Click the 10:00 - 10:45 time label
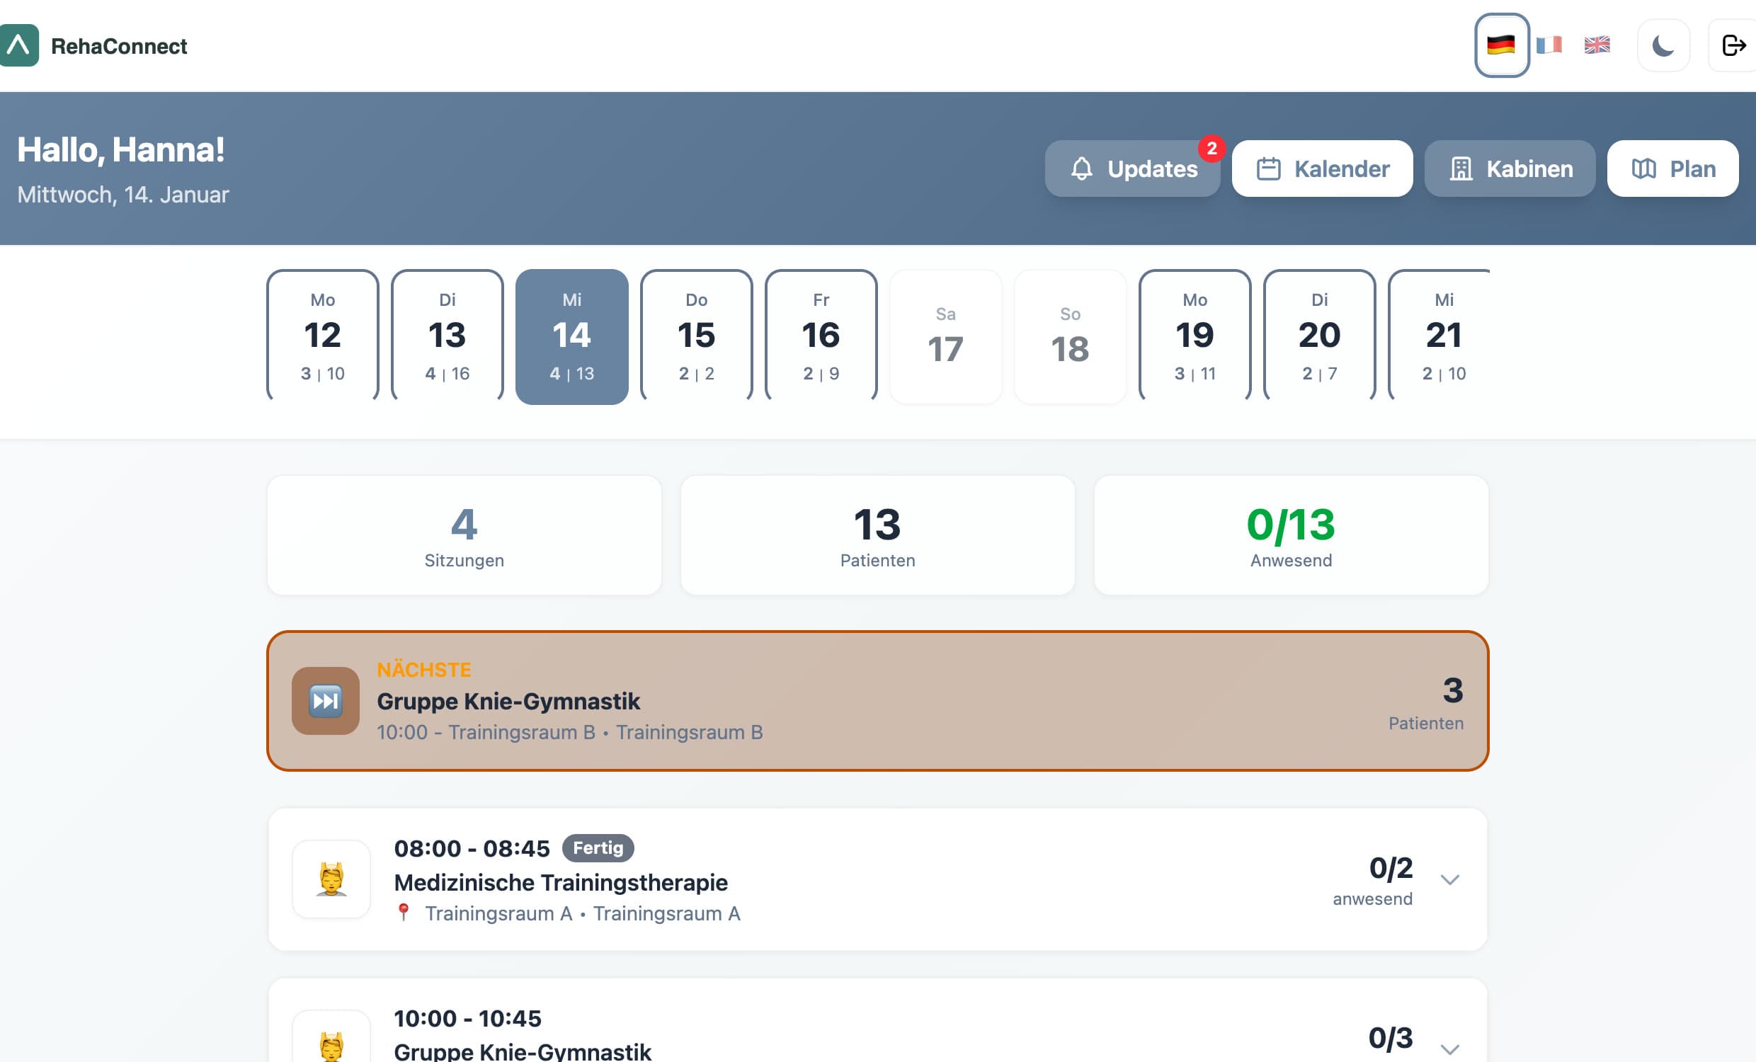1756x1062 pixels. coord(467,1019)
